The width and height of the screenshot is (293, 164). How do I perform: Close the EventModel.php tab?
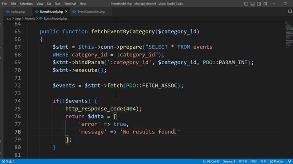(66, 11)
